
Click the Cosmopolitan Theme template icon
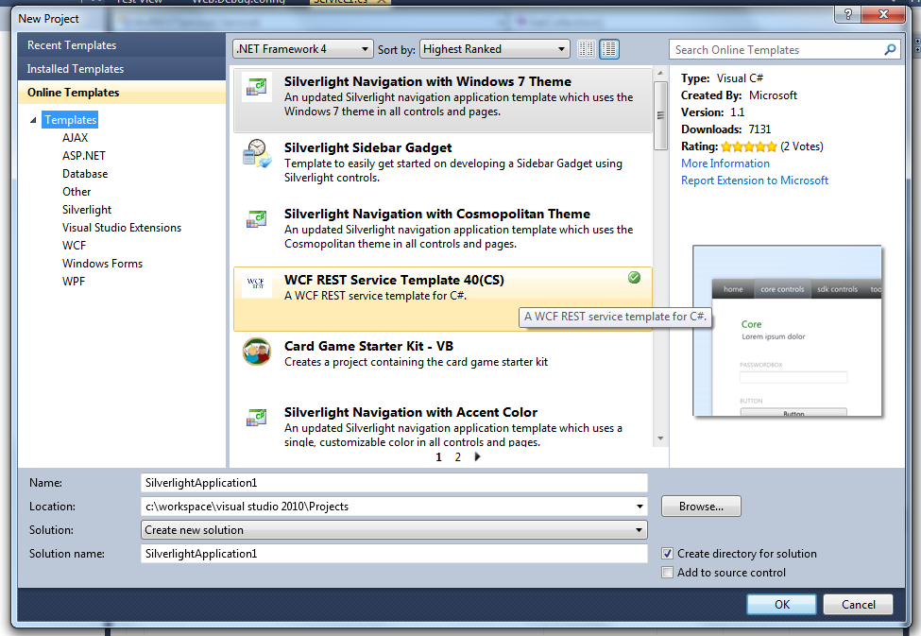[x=257, y=219]
